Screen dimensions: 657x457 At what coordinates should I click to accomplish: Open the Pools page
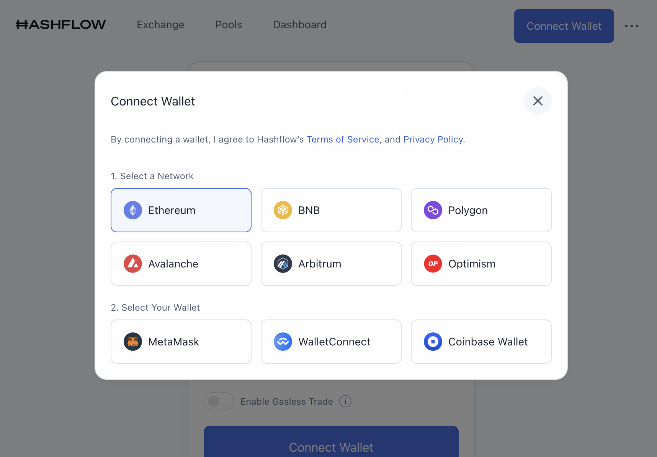pos(228,24)
